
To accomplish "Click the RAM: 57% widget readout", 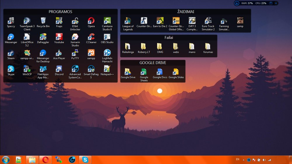I will (x=247, y=3).
